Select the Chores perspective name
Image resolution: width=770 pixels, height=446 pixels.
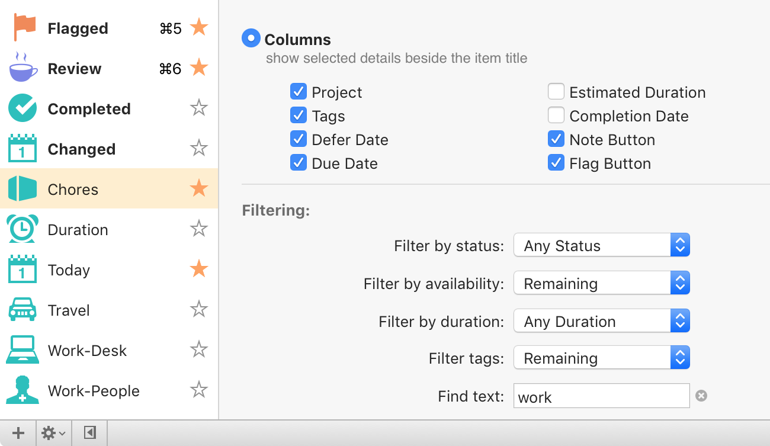click(x=73, y=190)
